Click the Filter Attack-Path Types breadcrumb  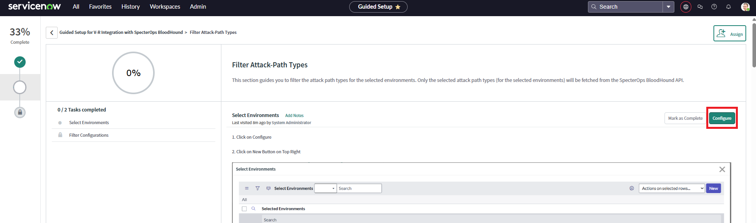[x=213, y=32]
